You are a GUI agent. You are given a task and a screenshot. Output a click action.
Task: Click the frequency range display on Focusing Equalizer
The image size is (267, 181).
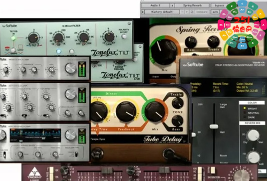(x=35, y=135)
